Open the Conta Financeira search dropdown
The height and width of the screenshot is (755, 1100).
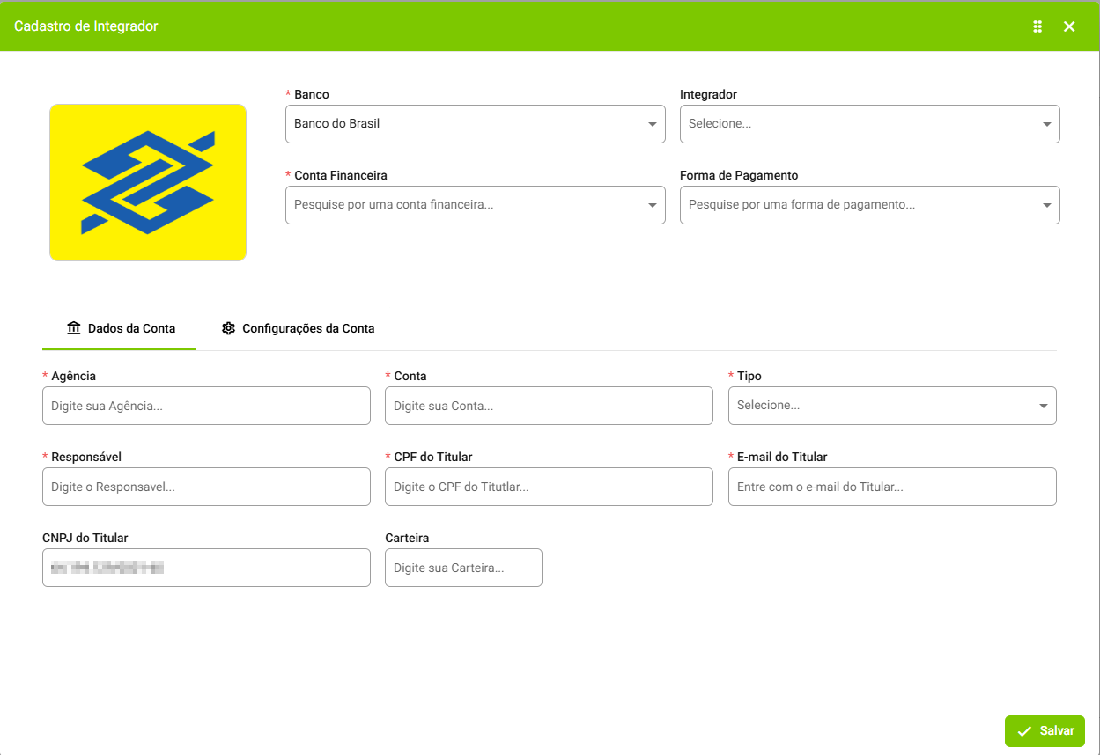tap(475, 205)
